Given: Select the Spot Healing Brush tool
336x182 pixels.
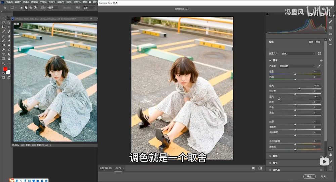Looking at the screenshot, I should tap(9, 31).
